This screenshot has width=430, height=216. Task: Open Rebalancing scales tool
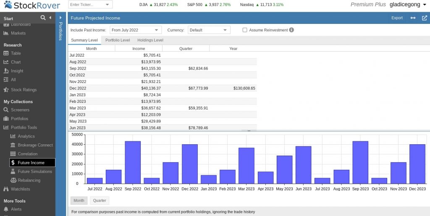[29, 180]
